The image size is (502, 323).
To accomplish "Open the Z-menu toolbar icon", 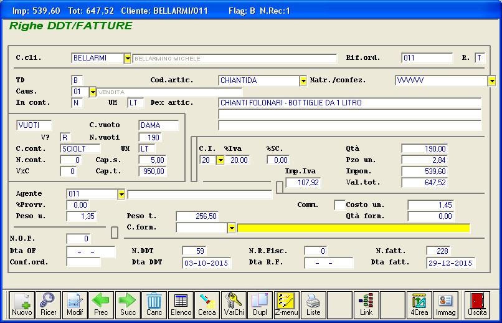I will point(287,305).
